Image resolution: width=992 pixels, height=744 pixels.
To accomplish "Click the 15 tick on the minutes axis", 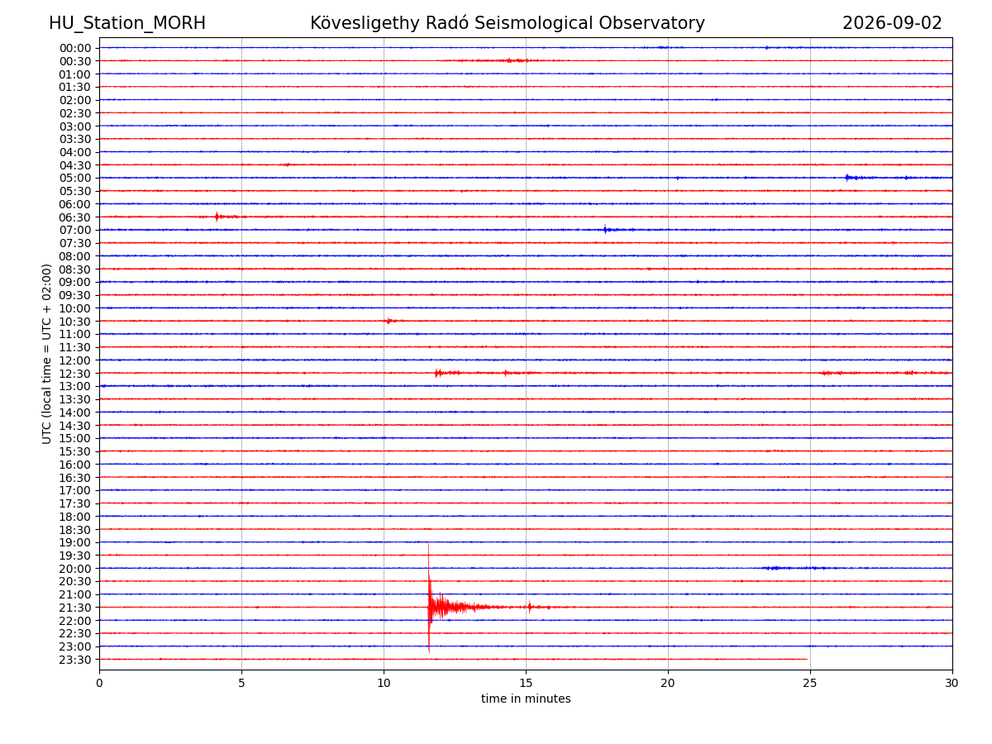I will [x=526, y=683].
